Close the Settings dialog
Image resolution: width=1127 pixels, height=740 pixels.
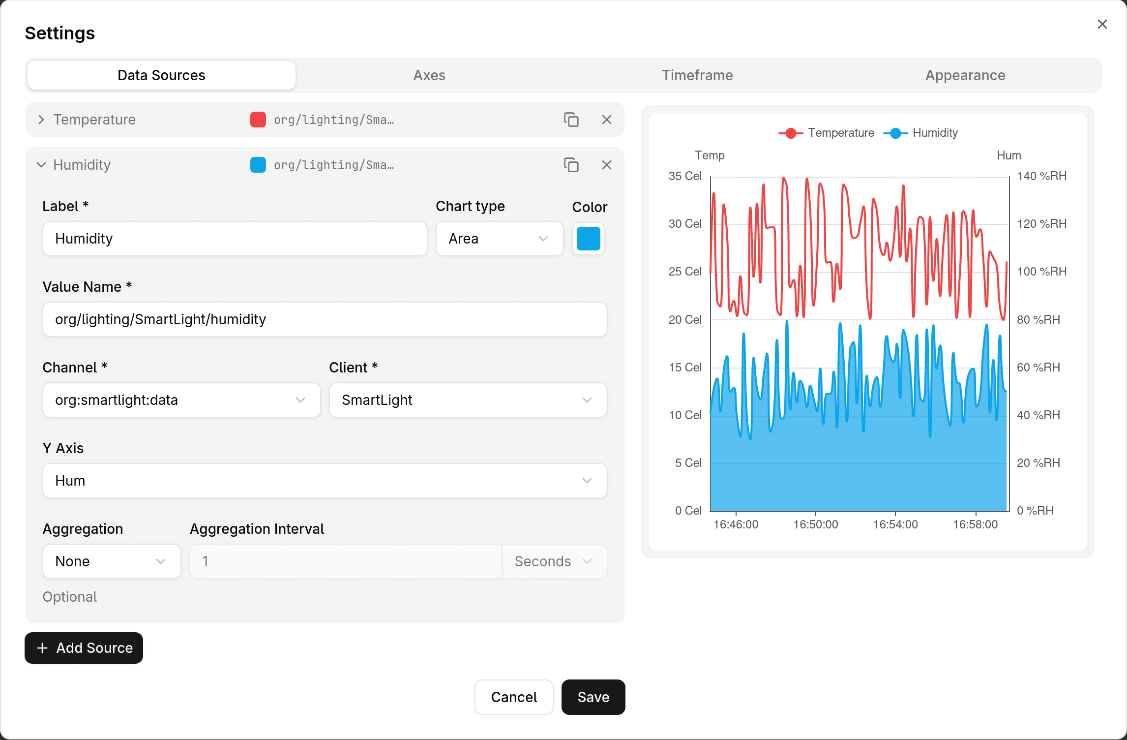coord(1102,24)
